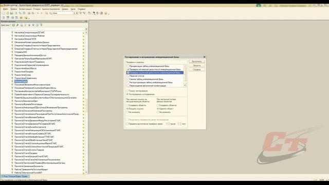
Task: Cut with the scissors toolbar icon
Action: click(16, 13)
